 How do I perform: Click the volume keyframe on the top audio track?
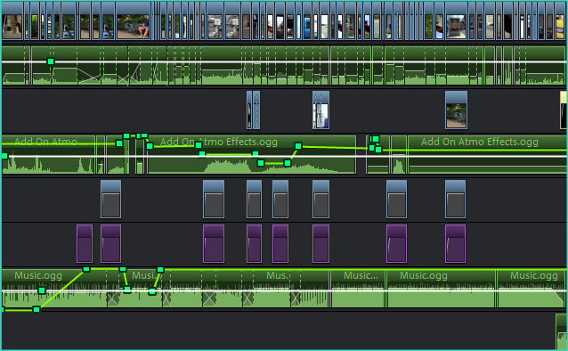[51, 61]
